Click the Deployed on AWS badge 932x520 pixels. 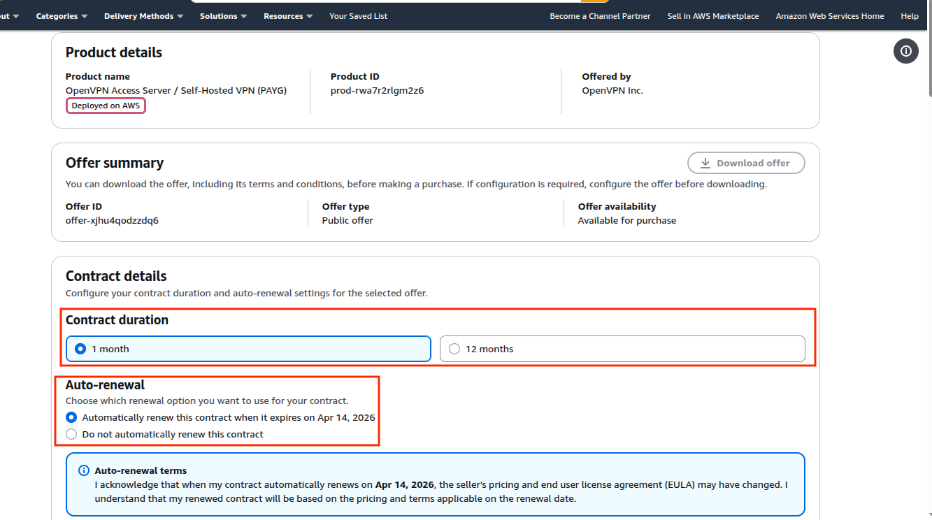point(106,106)
